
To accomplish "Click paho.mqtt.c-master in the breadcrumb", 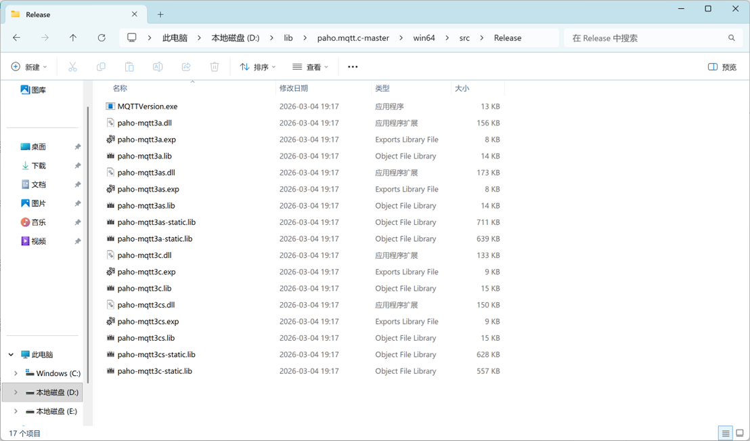I will pos(353,38).
